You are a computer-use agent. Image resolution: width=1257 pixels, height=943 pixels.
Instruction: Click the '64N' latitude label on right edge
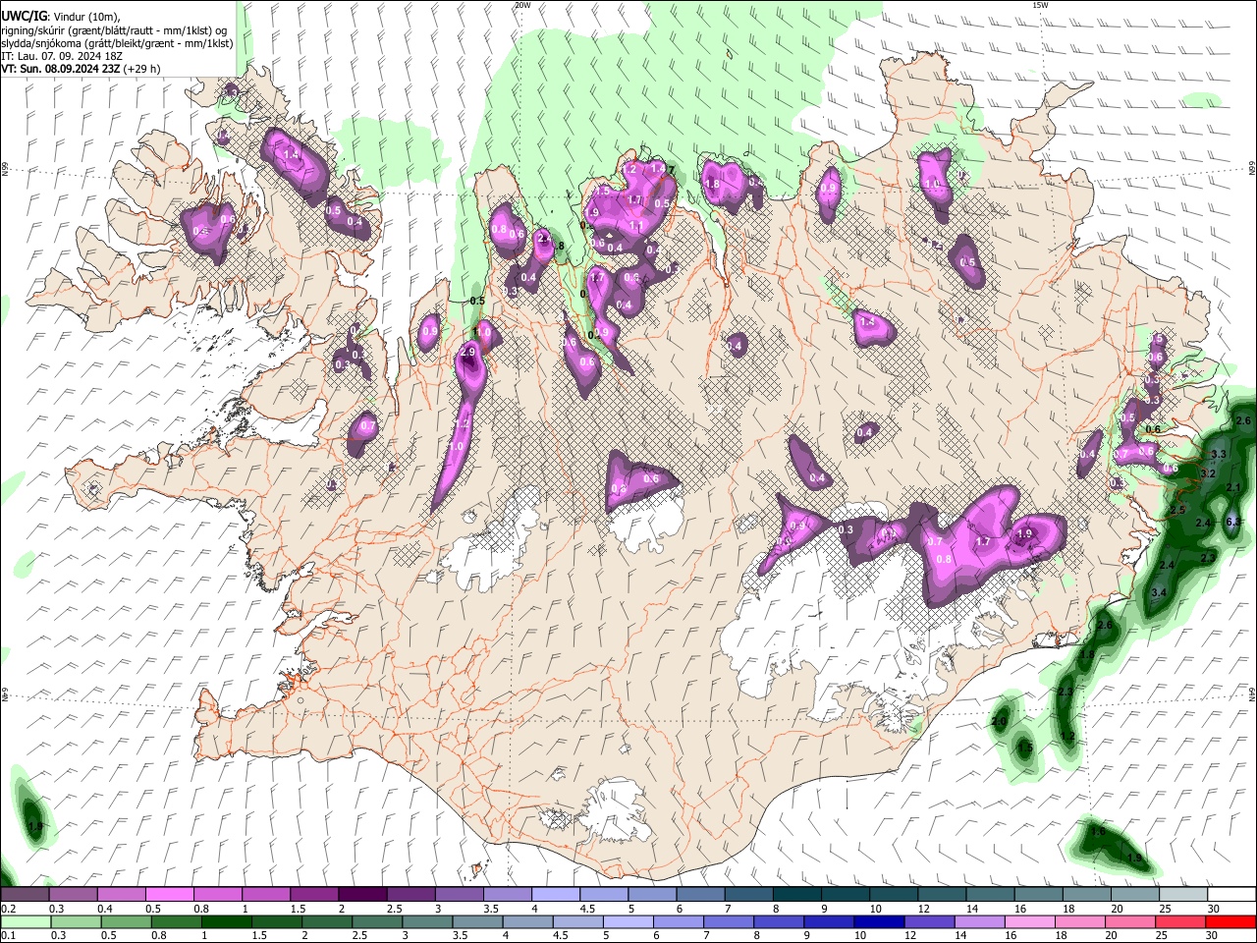click(x=1252, y=693)
